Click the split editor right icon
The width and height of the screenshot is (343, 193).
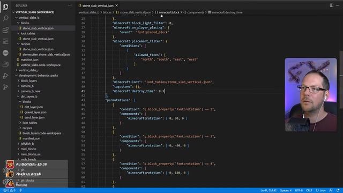pyautogui.click(x=332, y=5)
